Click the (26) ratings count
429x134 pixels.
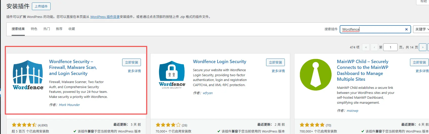tap(184, 125)
